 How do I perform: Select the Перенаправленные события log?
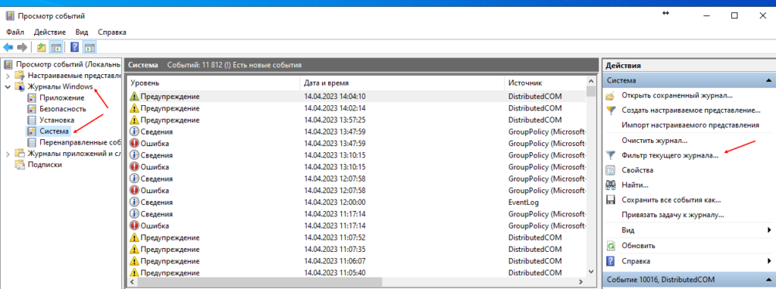80,142
